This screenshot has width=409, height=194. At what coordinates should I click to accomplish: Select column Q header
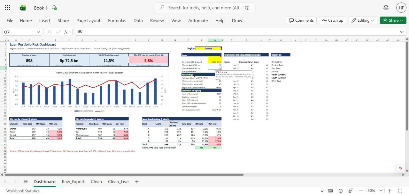click(215, 40)
